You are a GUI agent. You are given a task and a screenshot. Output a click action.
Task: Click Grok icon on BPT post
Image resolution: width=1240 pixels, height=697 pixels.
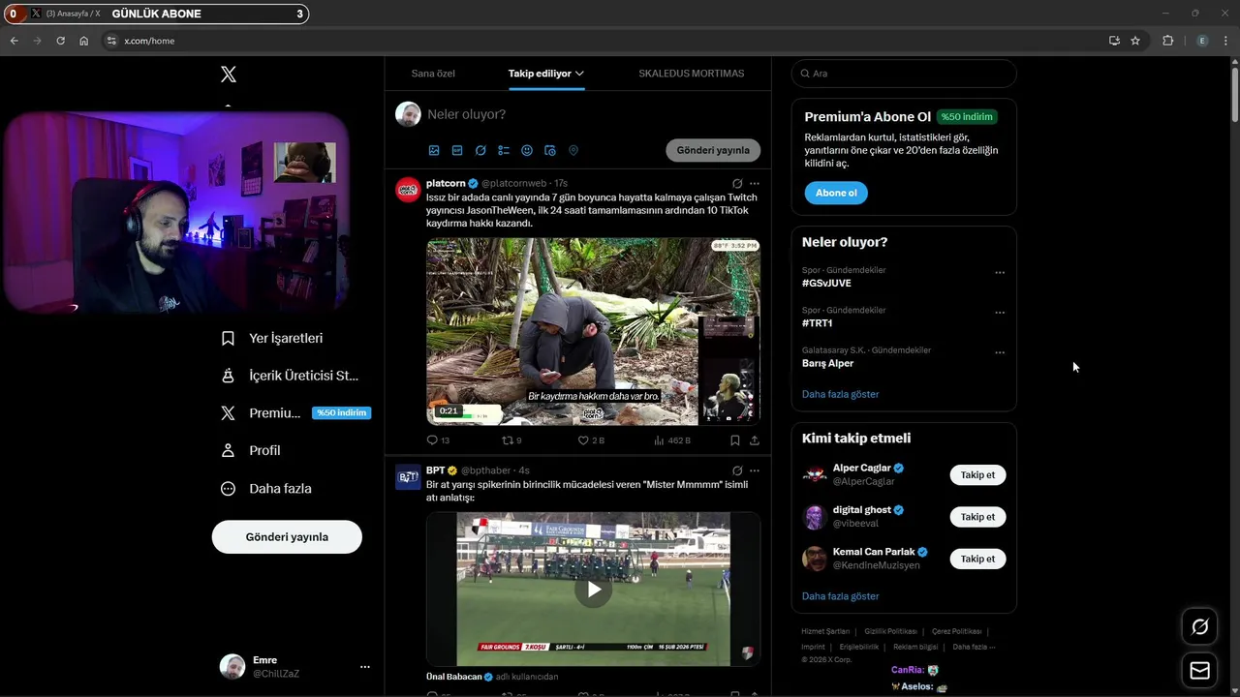point(737,470)
